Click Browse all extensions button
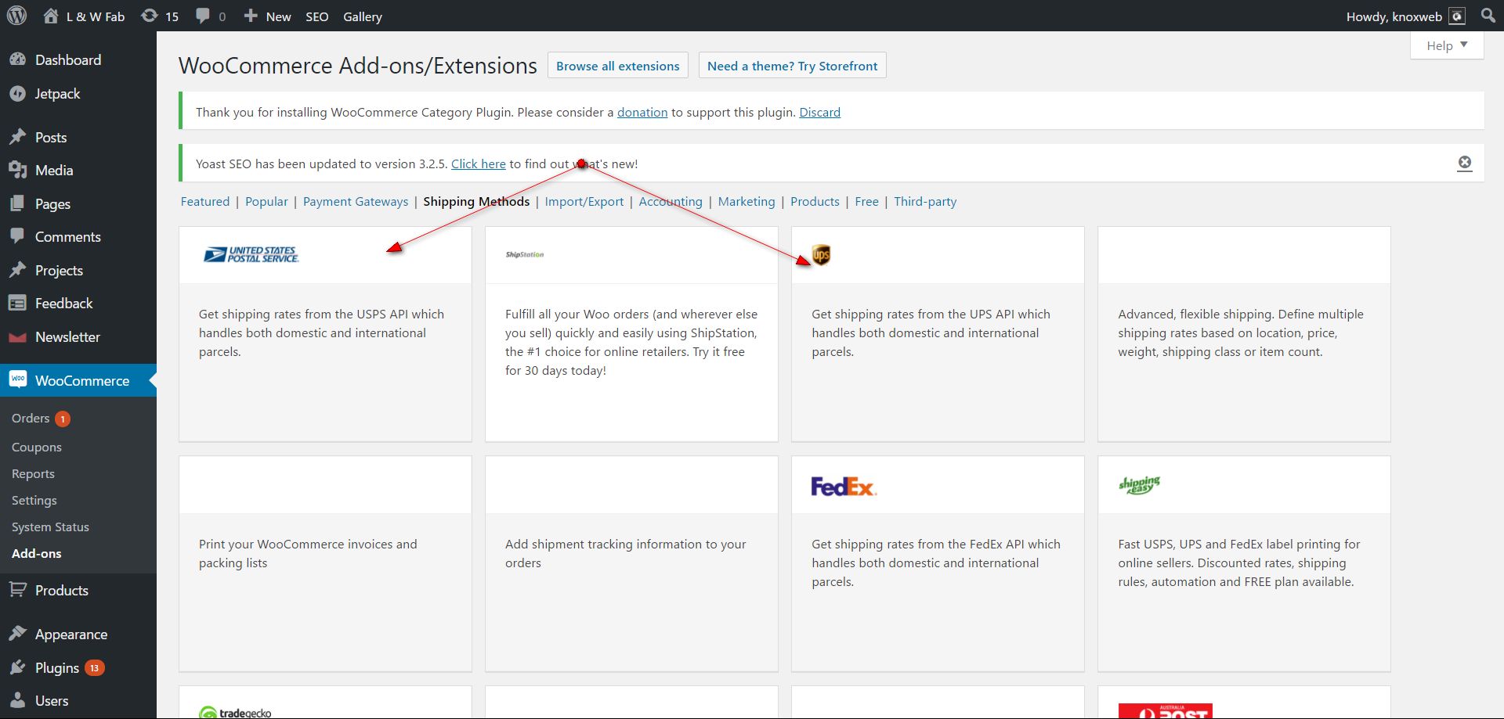1504x719 pixels. pyautogui.click(x=617, y=66)
